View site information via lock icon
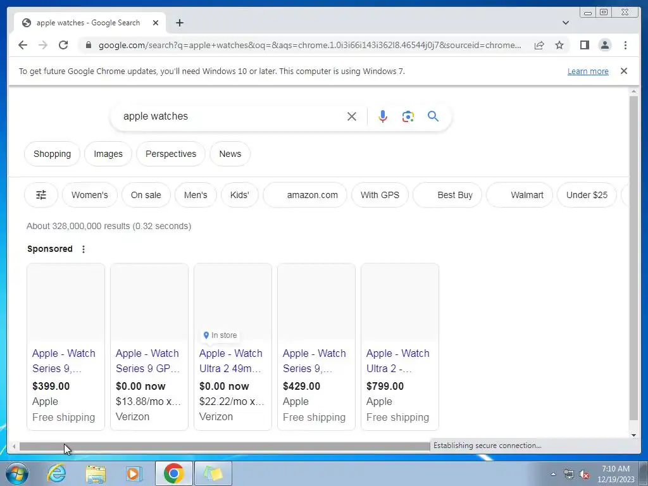The height and width of the screenshot is (486, 648). [88, 45]
